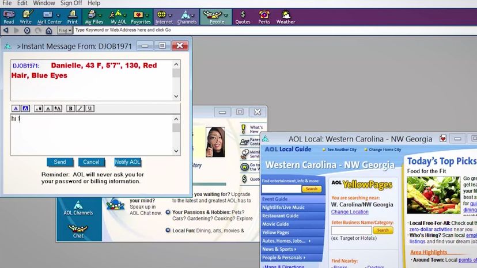Screen dimensions: 477x268
Task: Click the Quotes dollar icon
Action: [x=243, y=17]
